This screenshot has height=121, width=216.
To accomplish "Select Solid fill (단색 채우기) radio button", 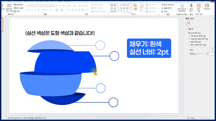I will click(189, 33).
